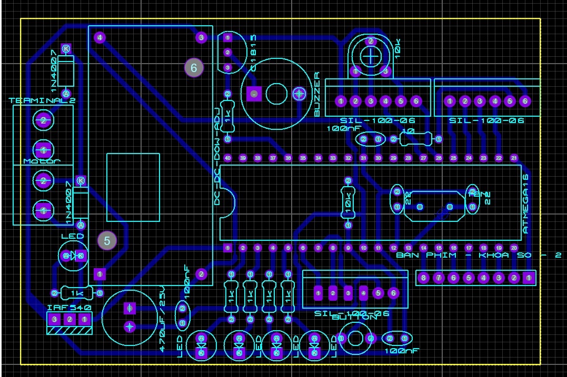Select the LED label above the 1k resistor

tap(72, 237)
